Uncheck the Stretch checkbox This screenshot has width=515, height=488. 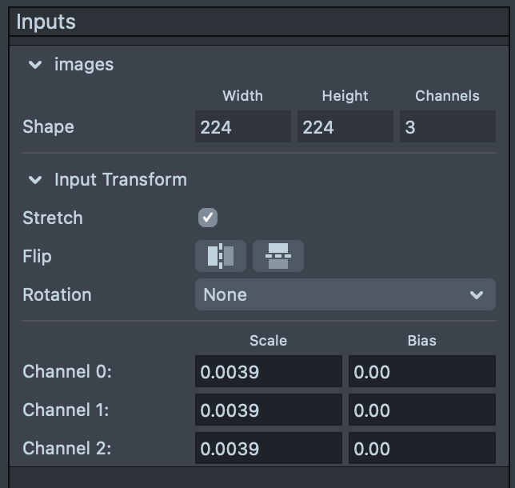[208, 218]
